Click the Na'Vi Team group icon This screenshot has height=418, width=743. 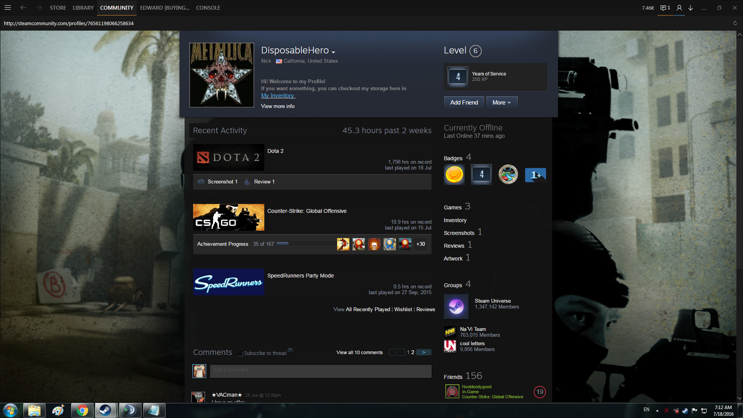click(450, 332)
